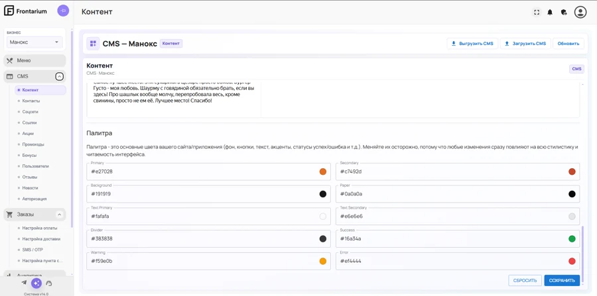
Task: Click the CMS badge at right
Action: [x=576, y=69]
